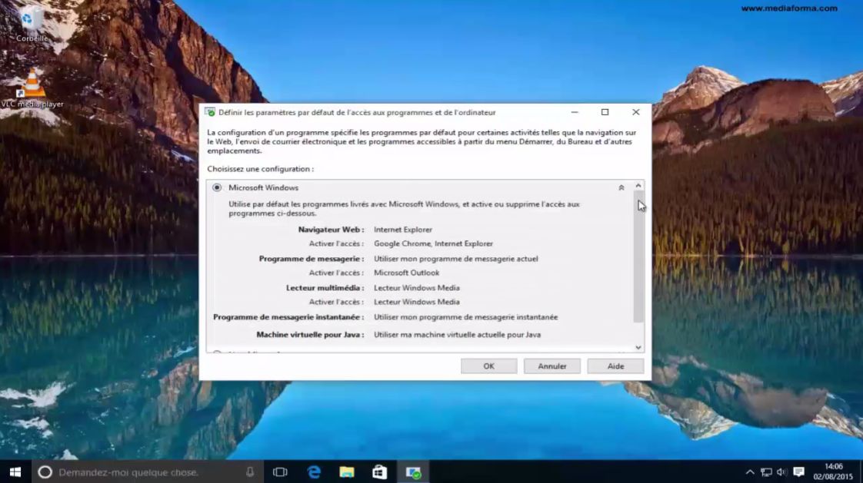Select the Microsoft Windows configuration radio button
863x483 pixels.
click(217, 187)
